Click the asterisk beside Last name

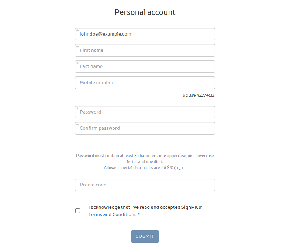coord(77,64)
